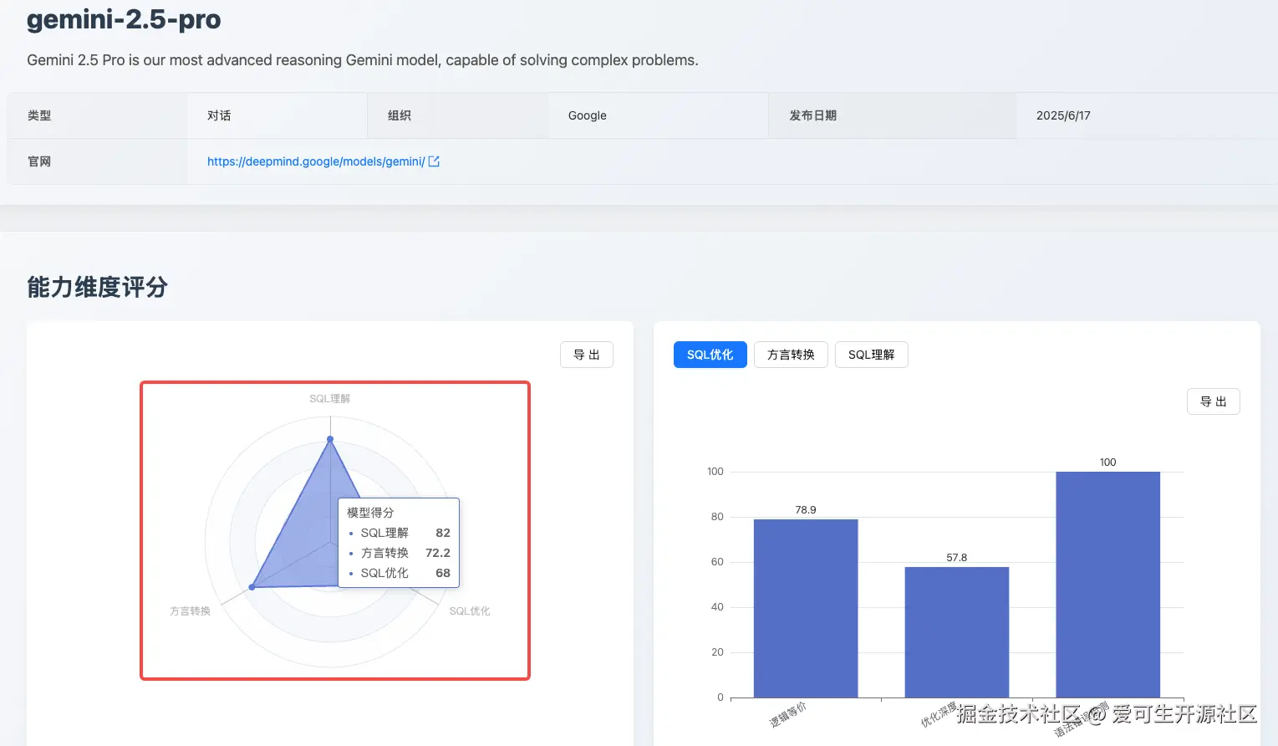Click the rightmost bar with value 100
Viewport: 1278px width, 746px height.
[1107, 585]
